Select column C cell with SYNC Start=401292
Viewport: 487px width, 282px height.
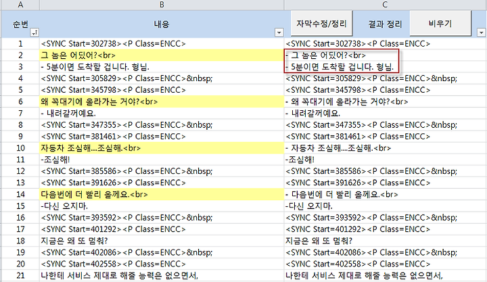pyautogui.click(x=386, y=229)
